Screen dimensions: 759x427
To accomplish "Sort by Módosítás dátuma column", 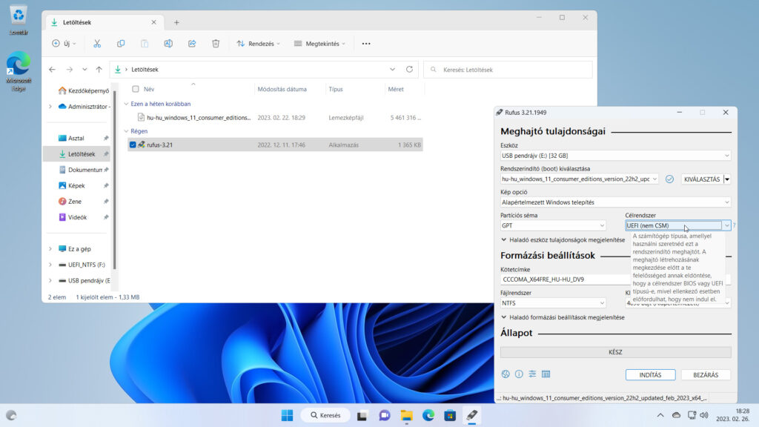I will (282, 89).
